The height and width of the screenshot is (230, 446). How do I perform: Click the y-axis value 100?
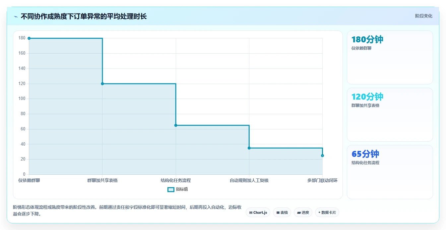[22, 99]
